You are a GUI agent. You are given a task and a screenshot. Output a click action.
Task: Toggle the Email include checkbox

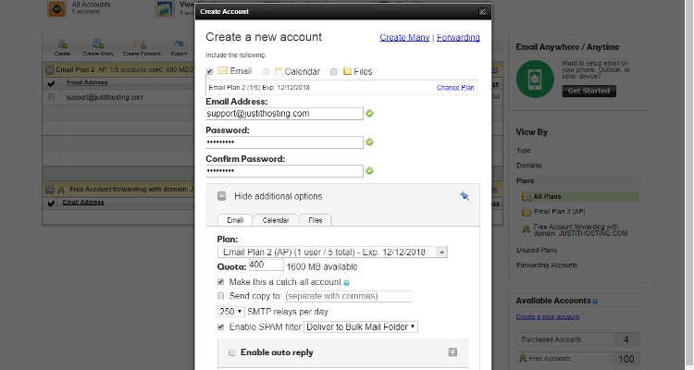[209, 71]
